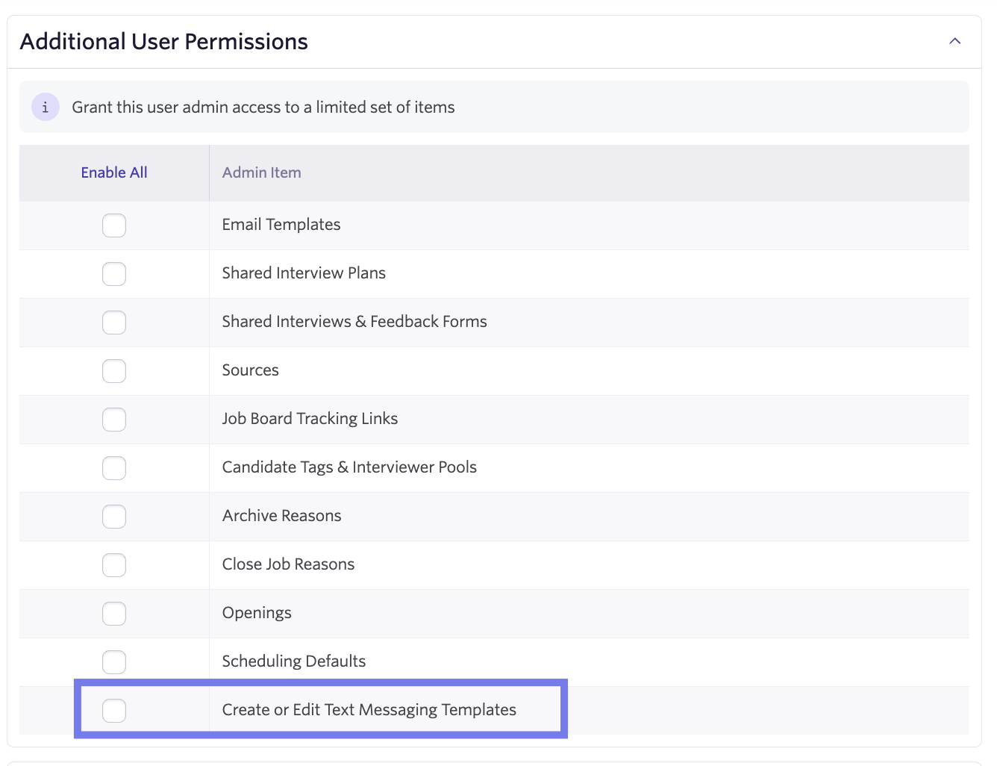The height and width of the screenshot is (766, 997).
Task: Click the Additional User Permissions heading
Action: tap(164, 42)
